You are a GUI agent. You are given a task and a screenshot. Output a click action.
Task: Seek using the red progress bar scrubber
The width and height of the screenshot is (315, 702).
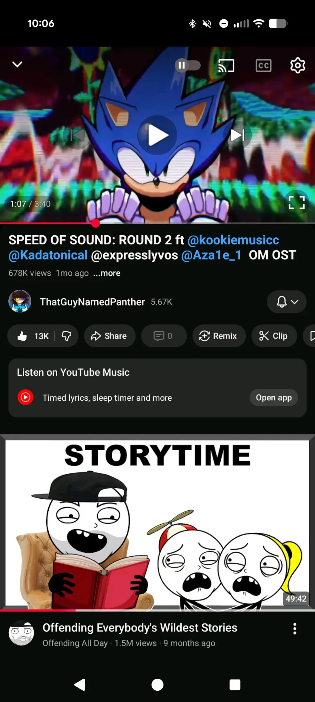(x=95, y=223)
